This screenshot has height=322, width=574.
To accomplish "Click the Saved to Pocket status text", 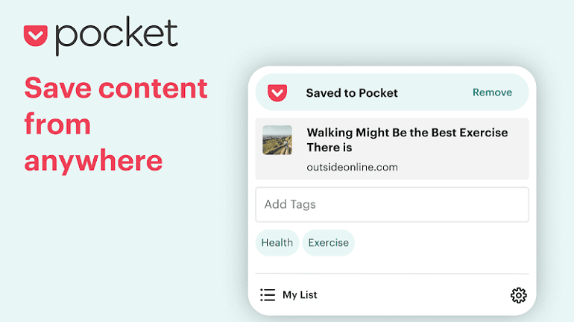I will click(352, 93).
